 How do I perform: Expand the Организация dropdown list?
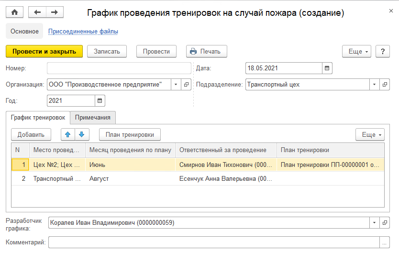176,85
